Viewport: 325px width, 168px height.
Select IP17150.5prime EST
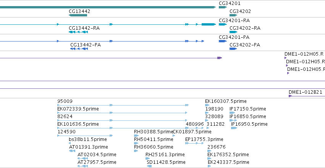tap(232, 113)
